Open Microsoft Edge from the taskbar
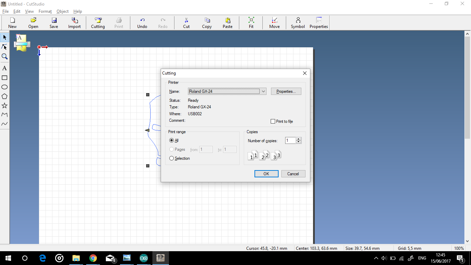This screenshot has height=265, width=471. pyautogui.click(x=42, y=258)
